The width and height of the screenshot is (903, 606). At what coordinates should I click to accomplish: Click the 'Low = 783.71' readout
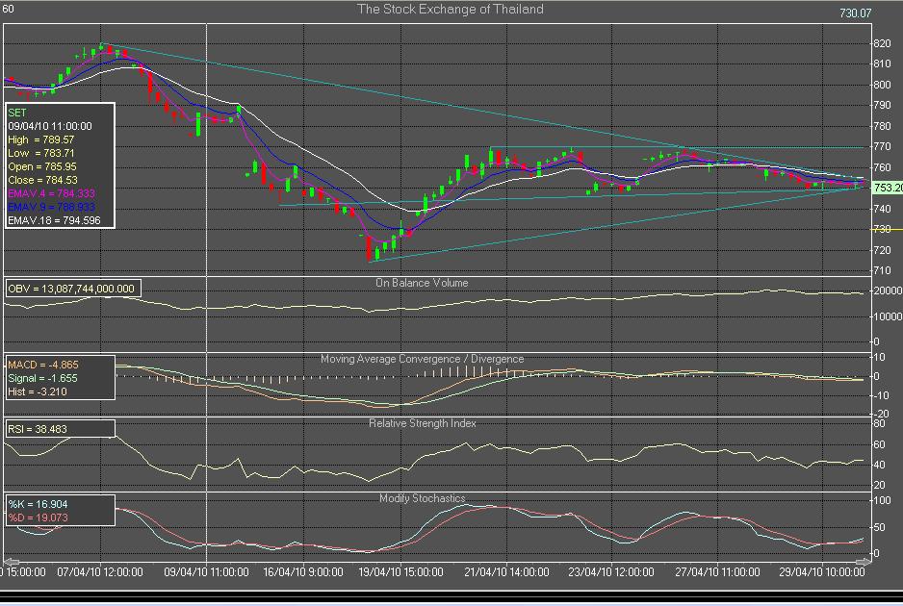pos(40,153)
